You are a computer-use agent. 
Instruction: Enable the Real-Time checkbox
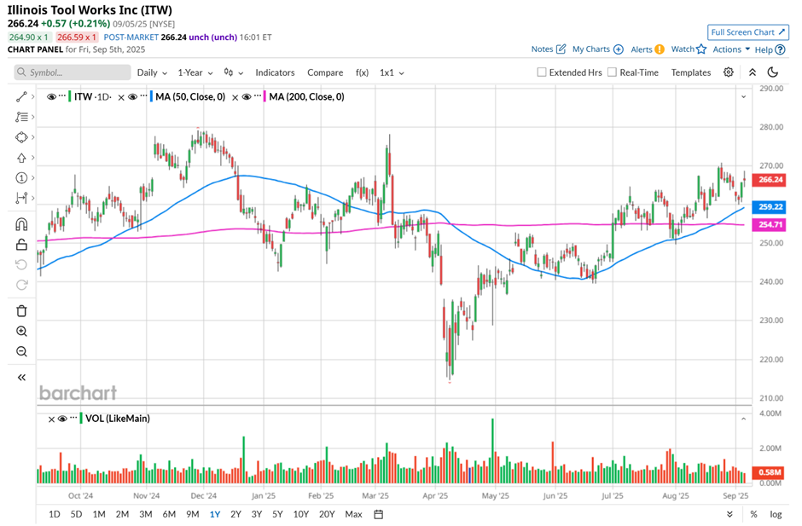[612, 72]
